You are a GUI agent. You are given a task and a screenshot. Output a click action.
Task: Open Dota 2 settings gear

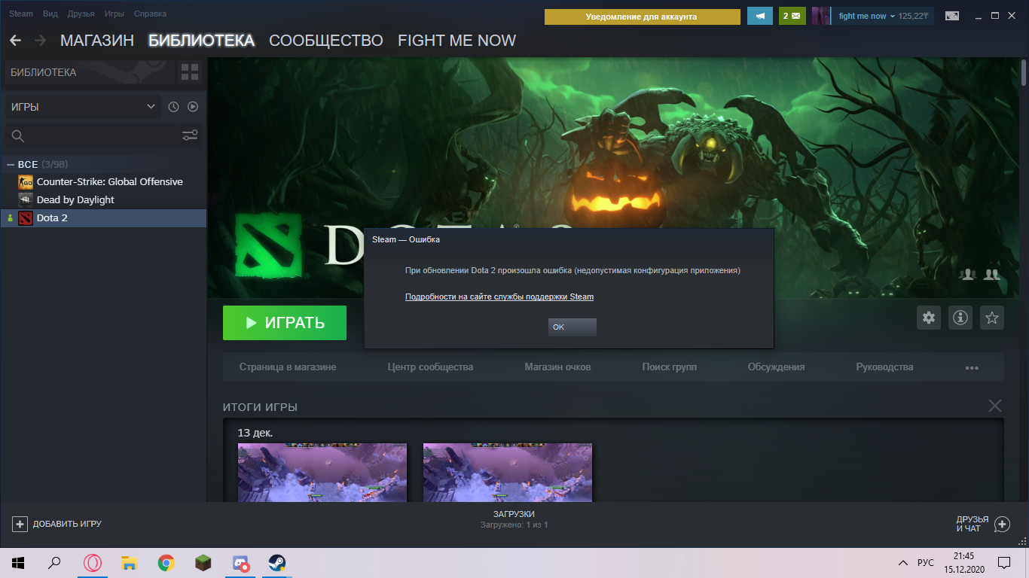pos(929,318)
